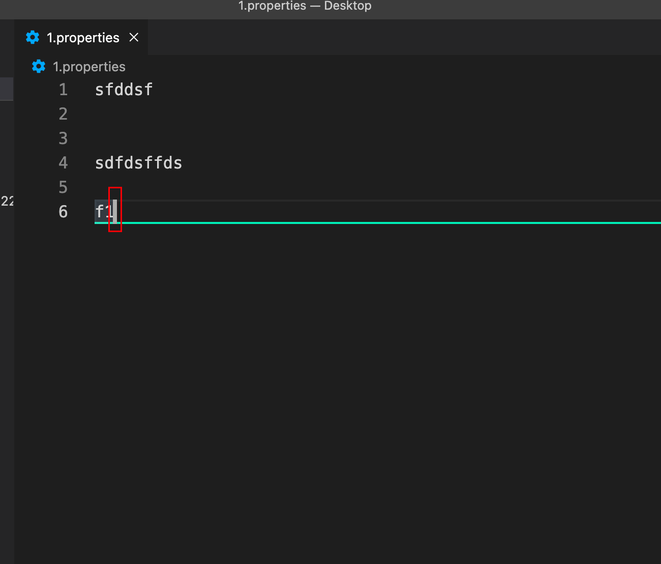This screenshot has width=661, height=564.
Task: Expand the breadcrumb path below the tab
Action: click(x=89, y=66)
